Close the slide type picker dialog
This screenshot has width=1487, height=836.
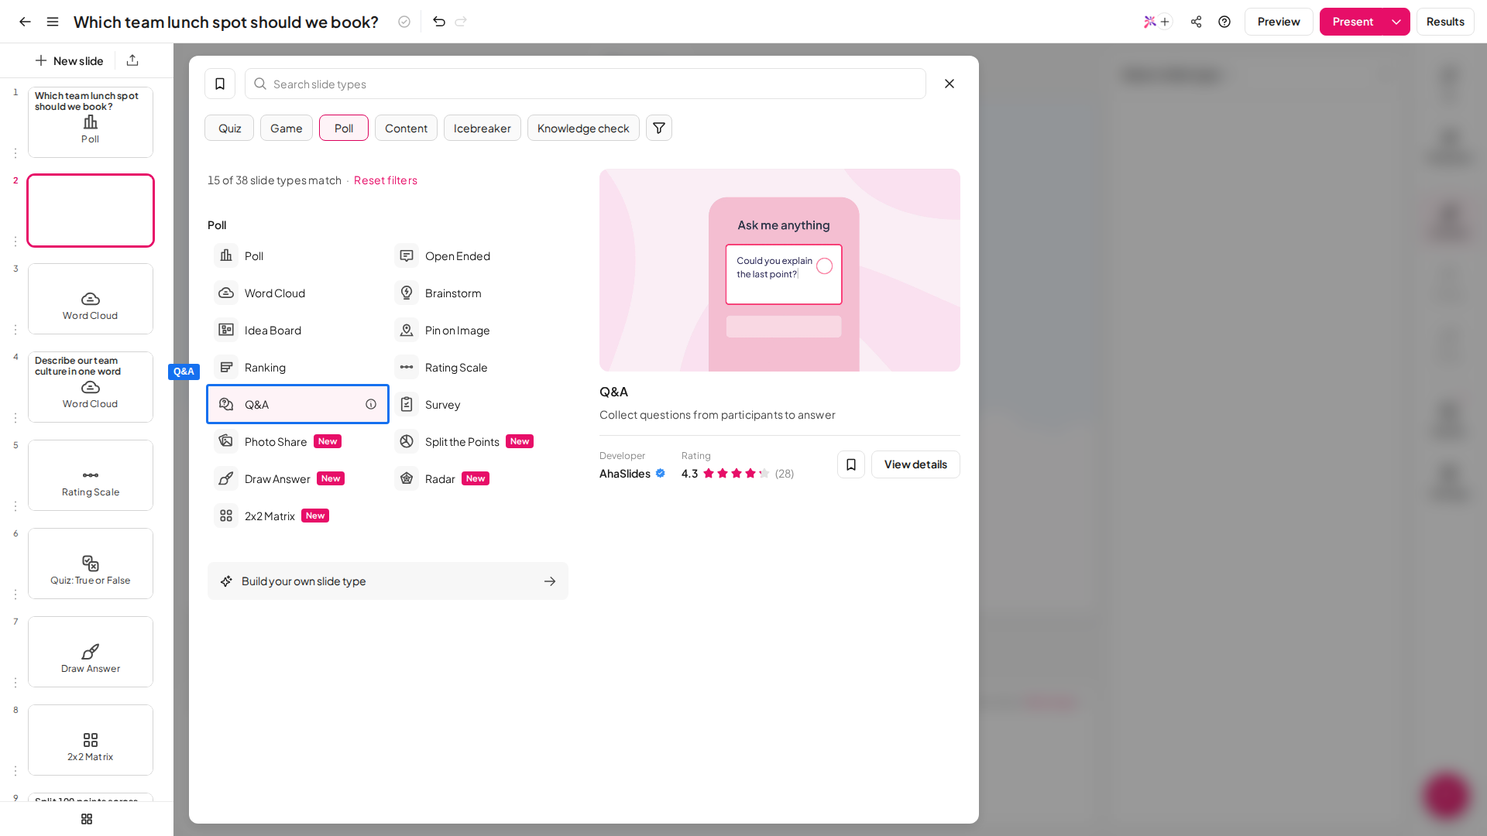click(950, 84)
